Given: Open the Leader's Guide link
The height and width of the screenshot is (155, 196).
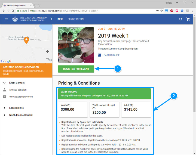Looking at the screenshot, I should [111, 55].
